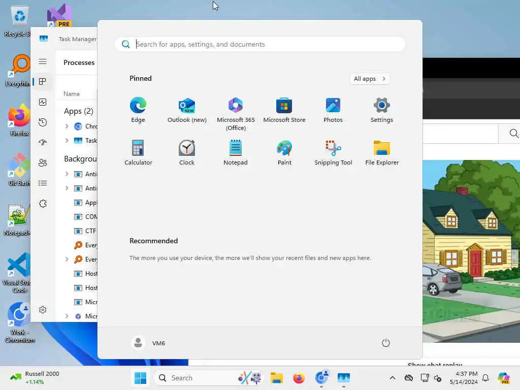Open Services page in Task Manager sidebar
Viewport: 520px width, 390px height.
pos(43,204)
